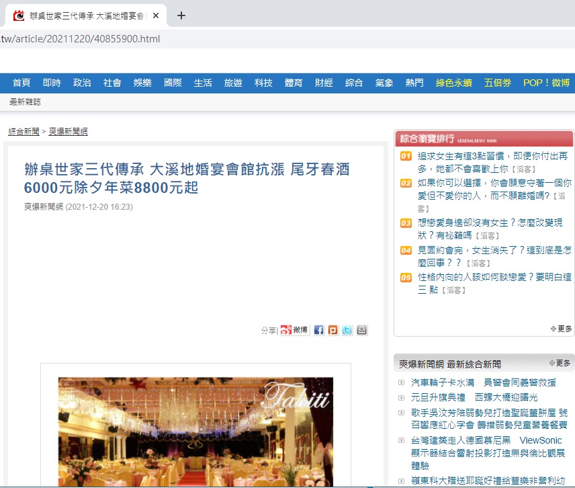
Task: Share via the Plurk icon
Action: click(333, 330)
